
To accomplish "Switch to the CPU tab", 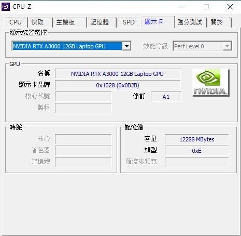I will pos(16,22).
